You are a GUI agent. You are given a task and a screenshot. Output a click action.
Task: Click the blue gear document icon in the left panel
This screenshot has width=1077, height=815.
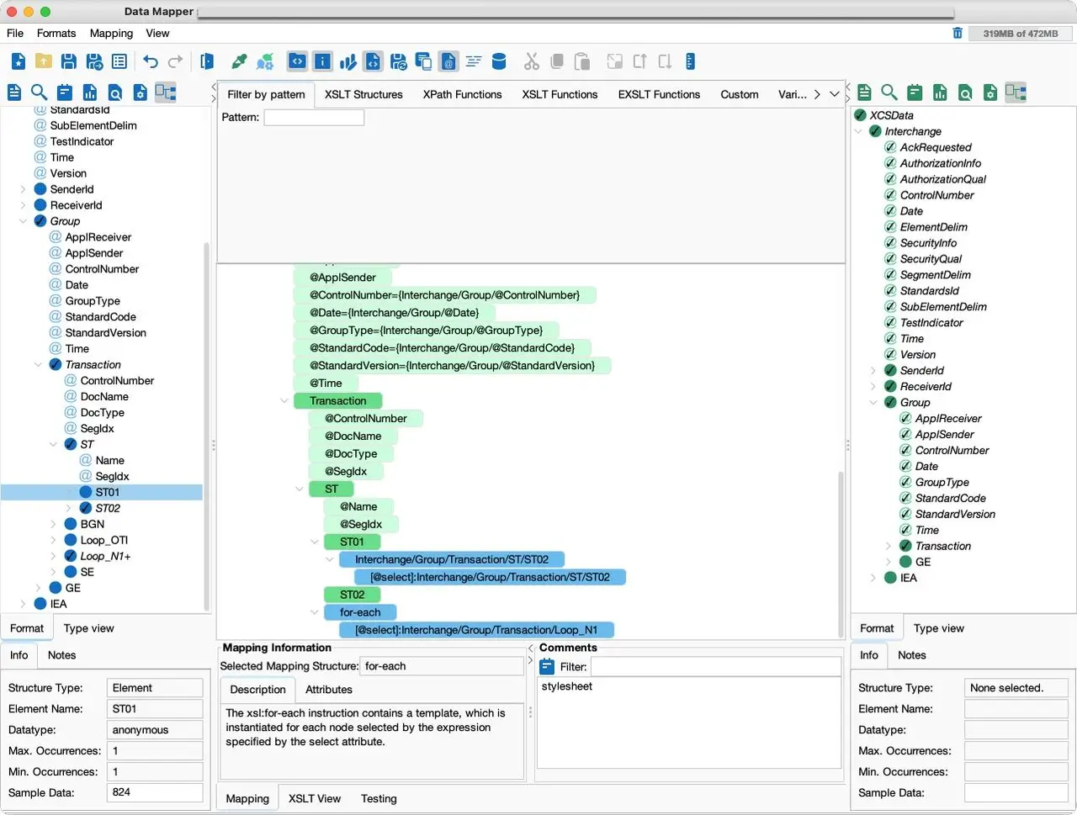[141, 93]
